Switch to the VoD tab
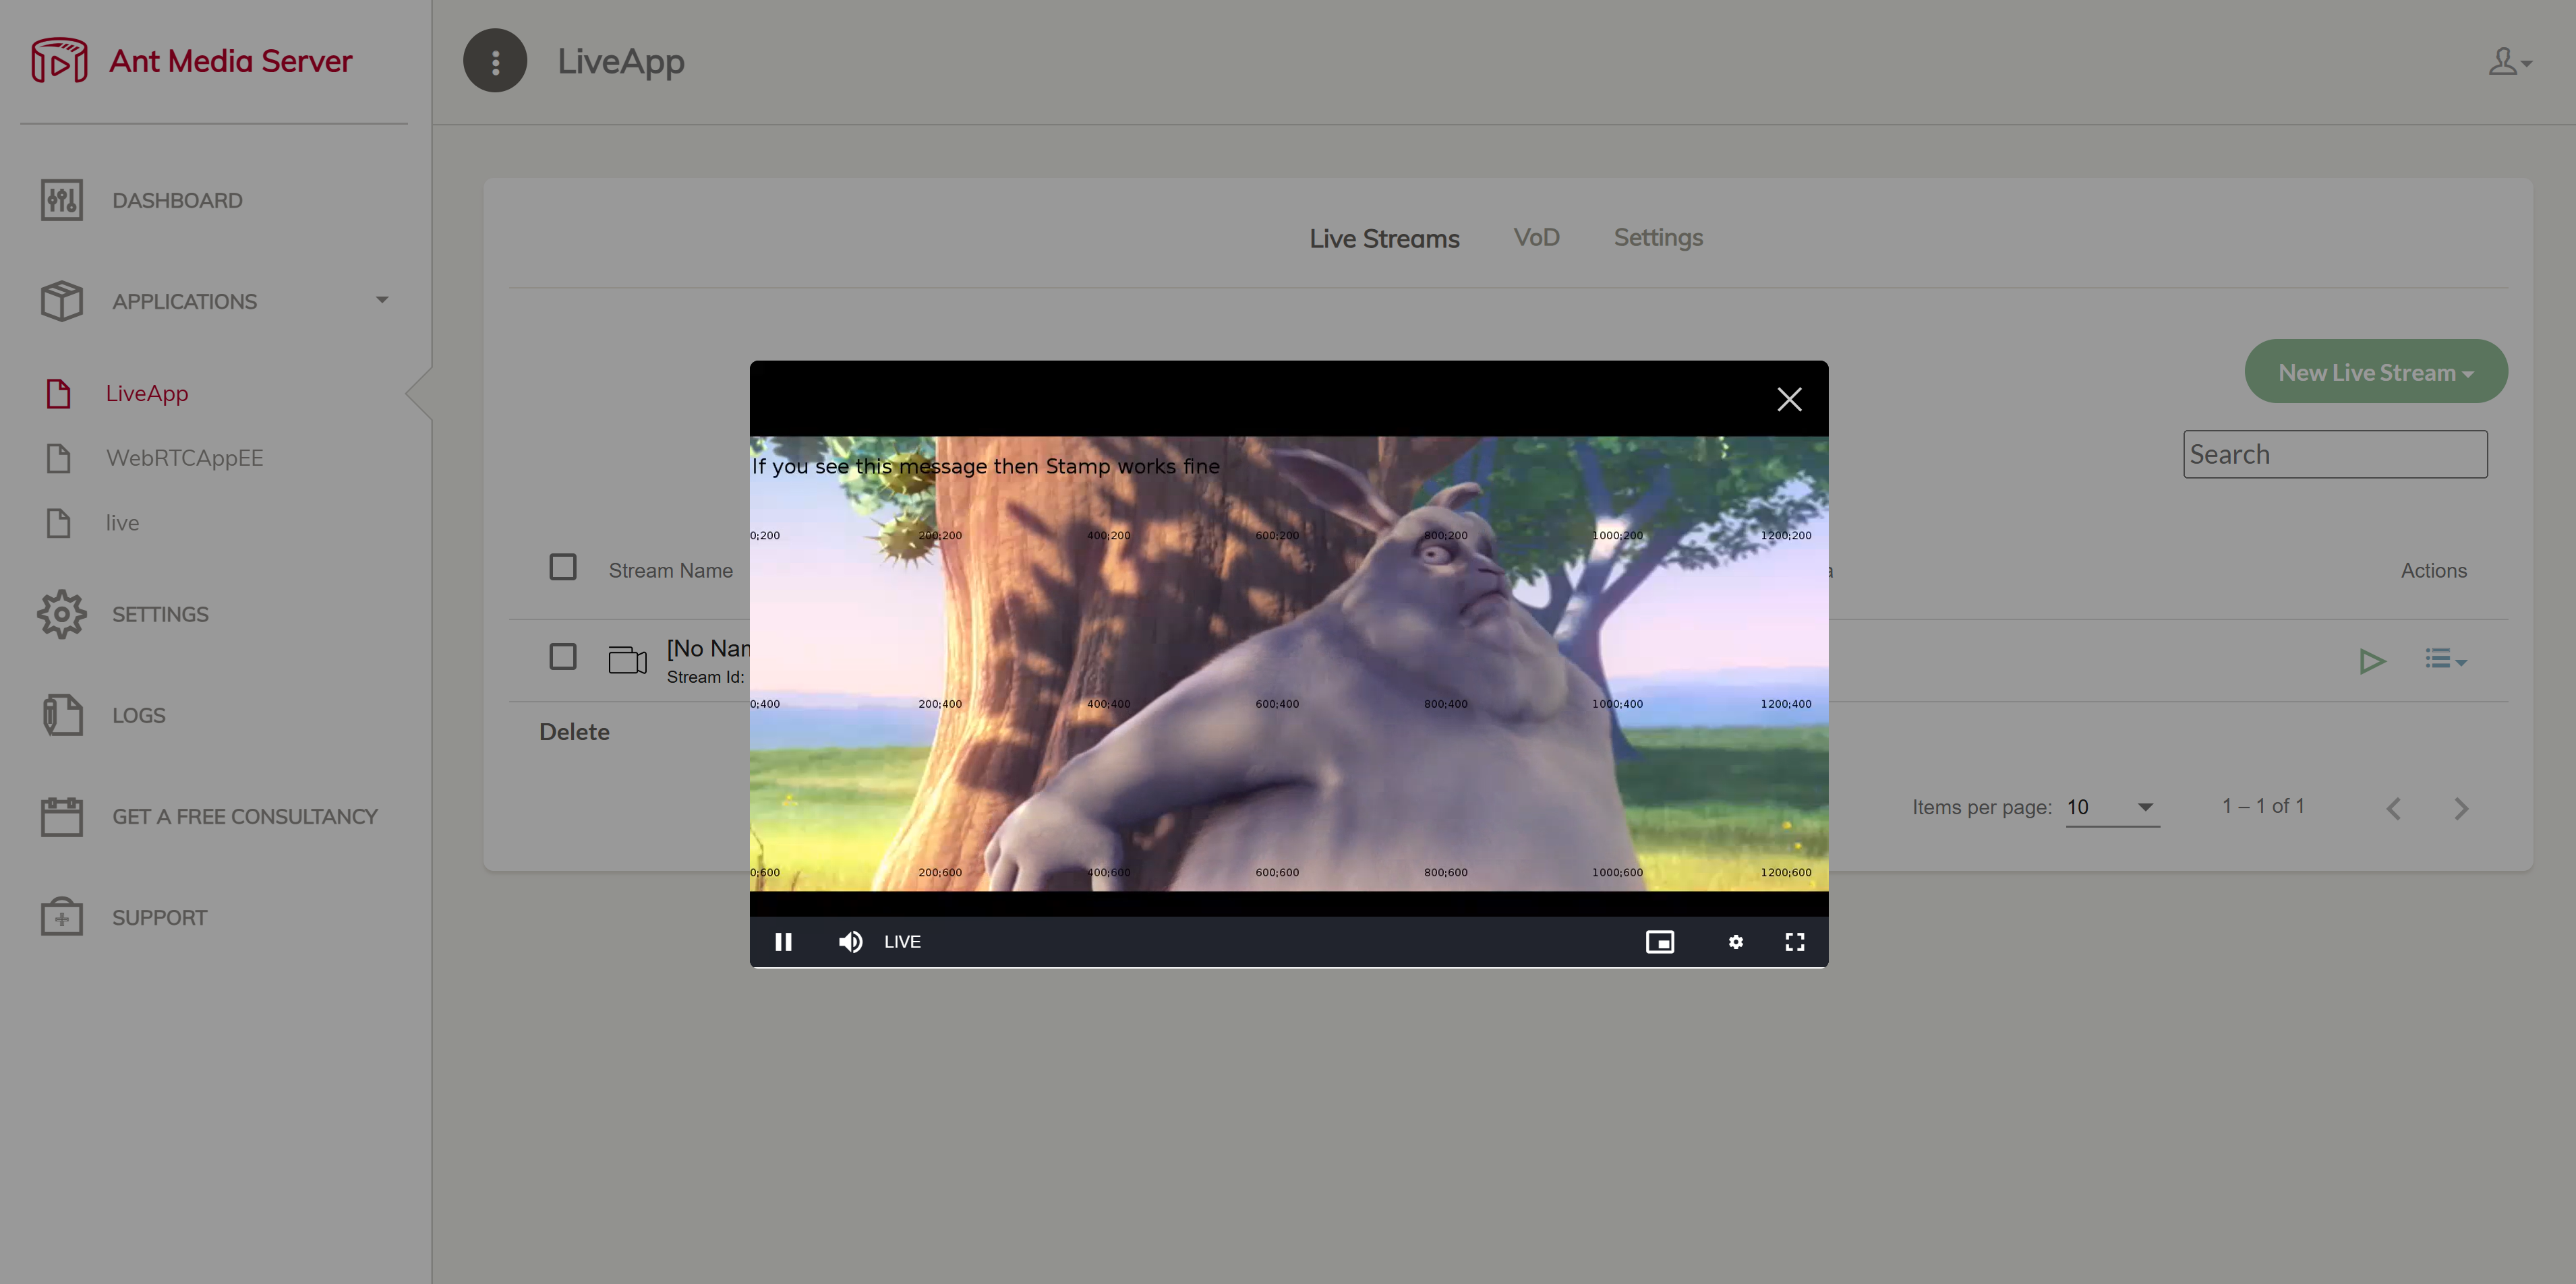 (x=1537, y=238)
